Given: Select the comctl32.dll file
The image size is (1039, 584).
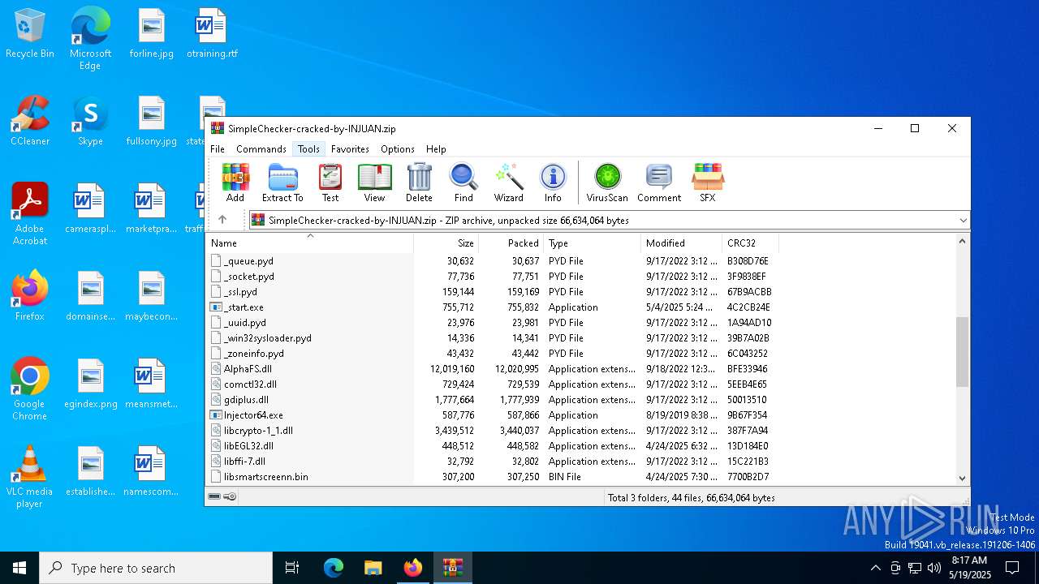Looking at the screenshot, I should pyautogui.click(x=491, y=384).
